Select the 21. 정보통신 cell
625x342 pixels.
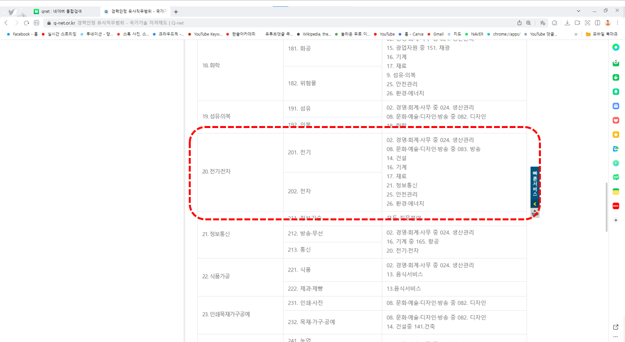coord(240,234)
